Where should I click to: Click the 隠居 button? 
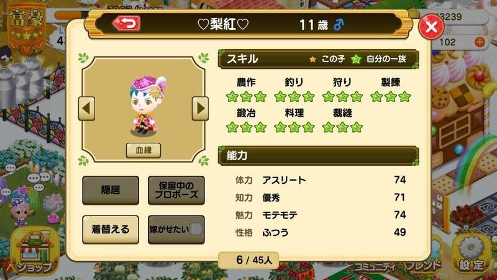pos(111,190)
